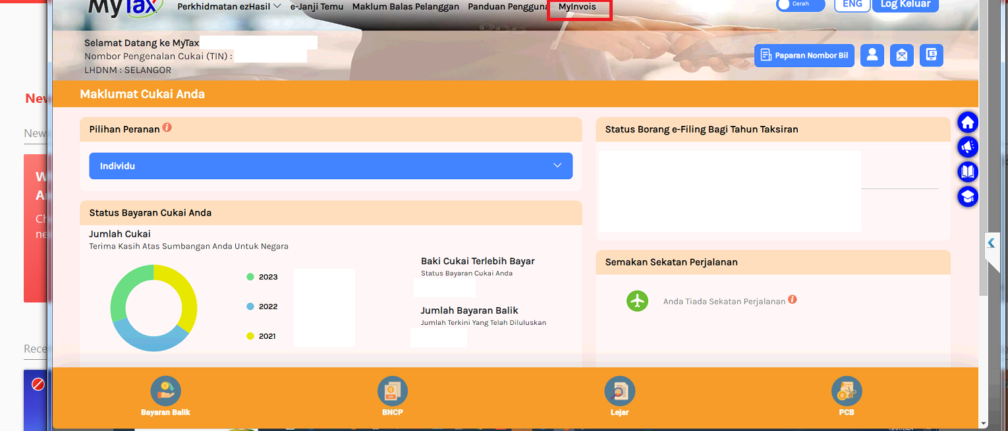Expand the Individu role dropdown
1008x431 pixels.
click(331, 166)
